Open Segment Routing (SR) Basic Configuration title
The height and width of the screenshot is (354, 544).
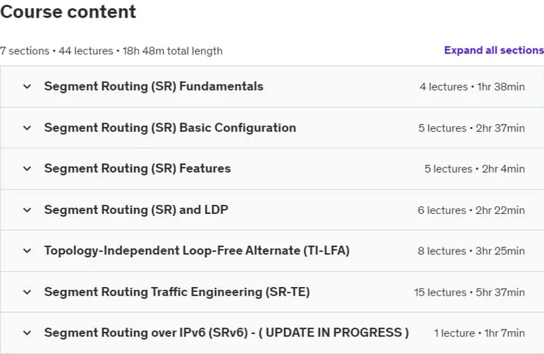[170, 128]
